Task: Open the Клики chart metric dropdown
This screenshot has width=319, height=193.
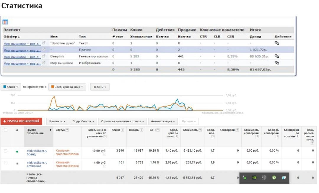Action: click(11, 87)
